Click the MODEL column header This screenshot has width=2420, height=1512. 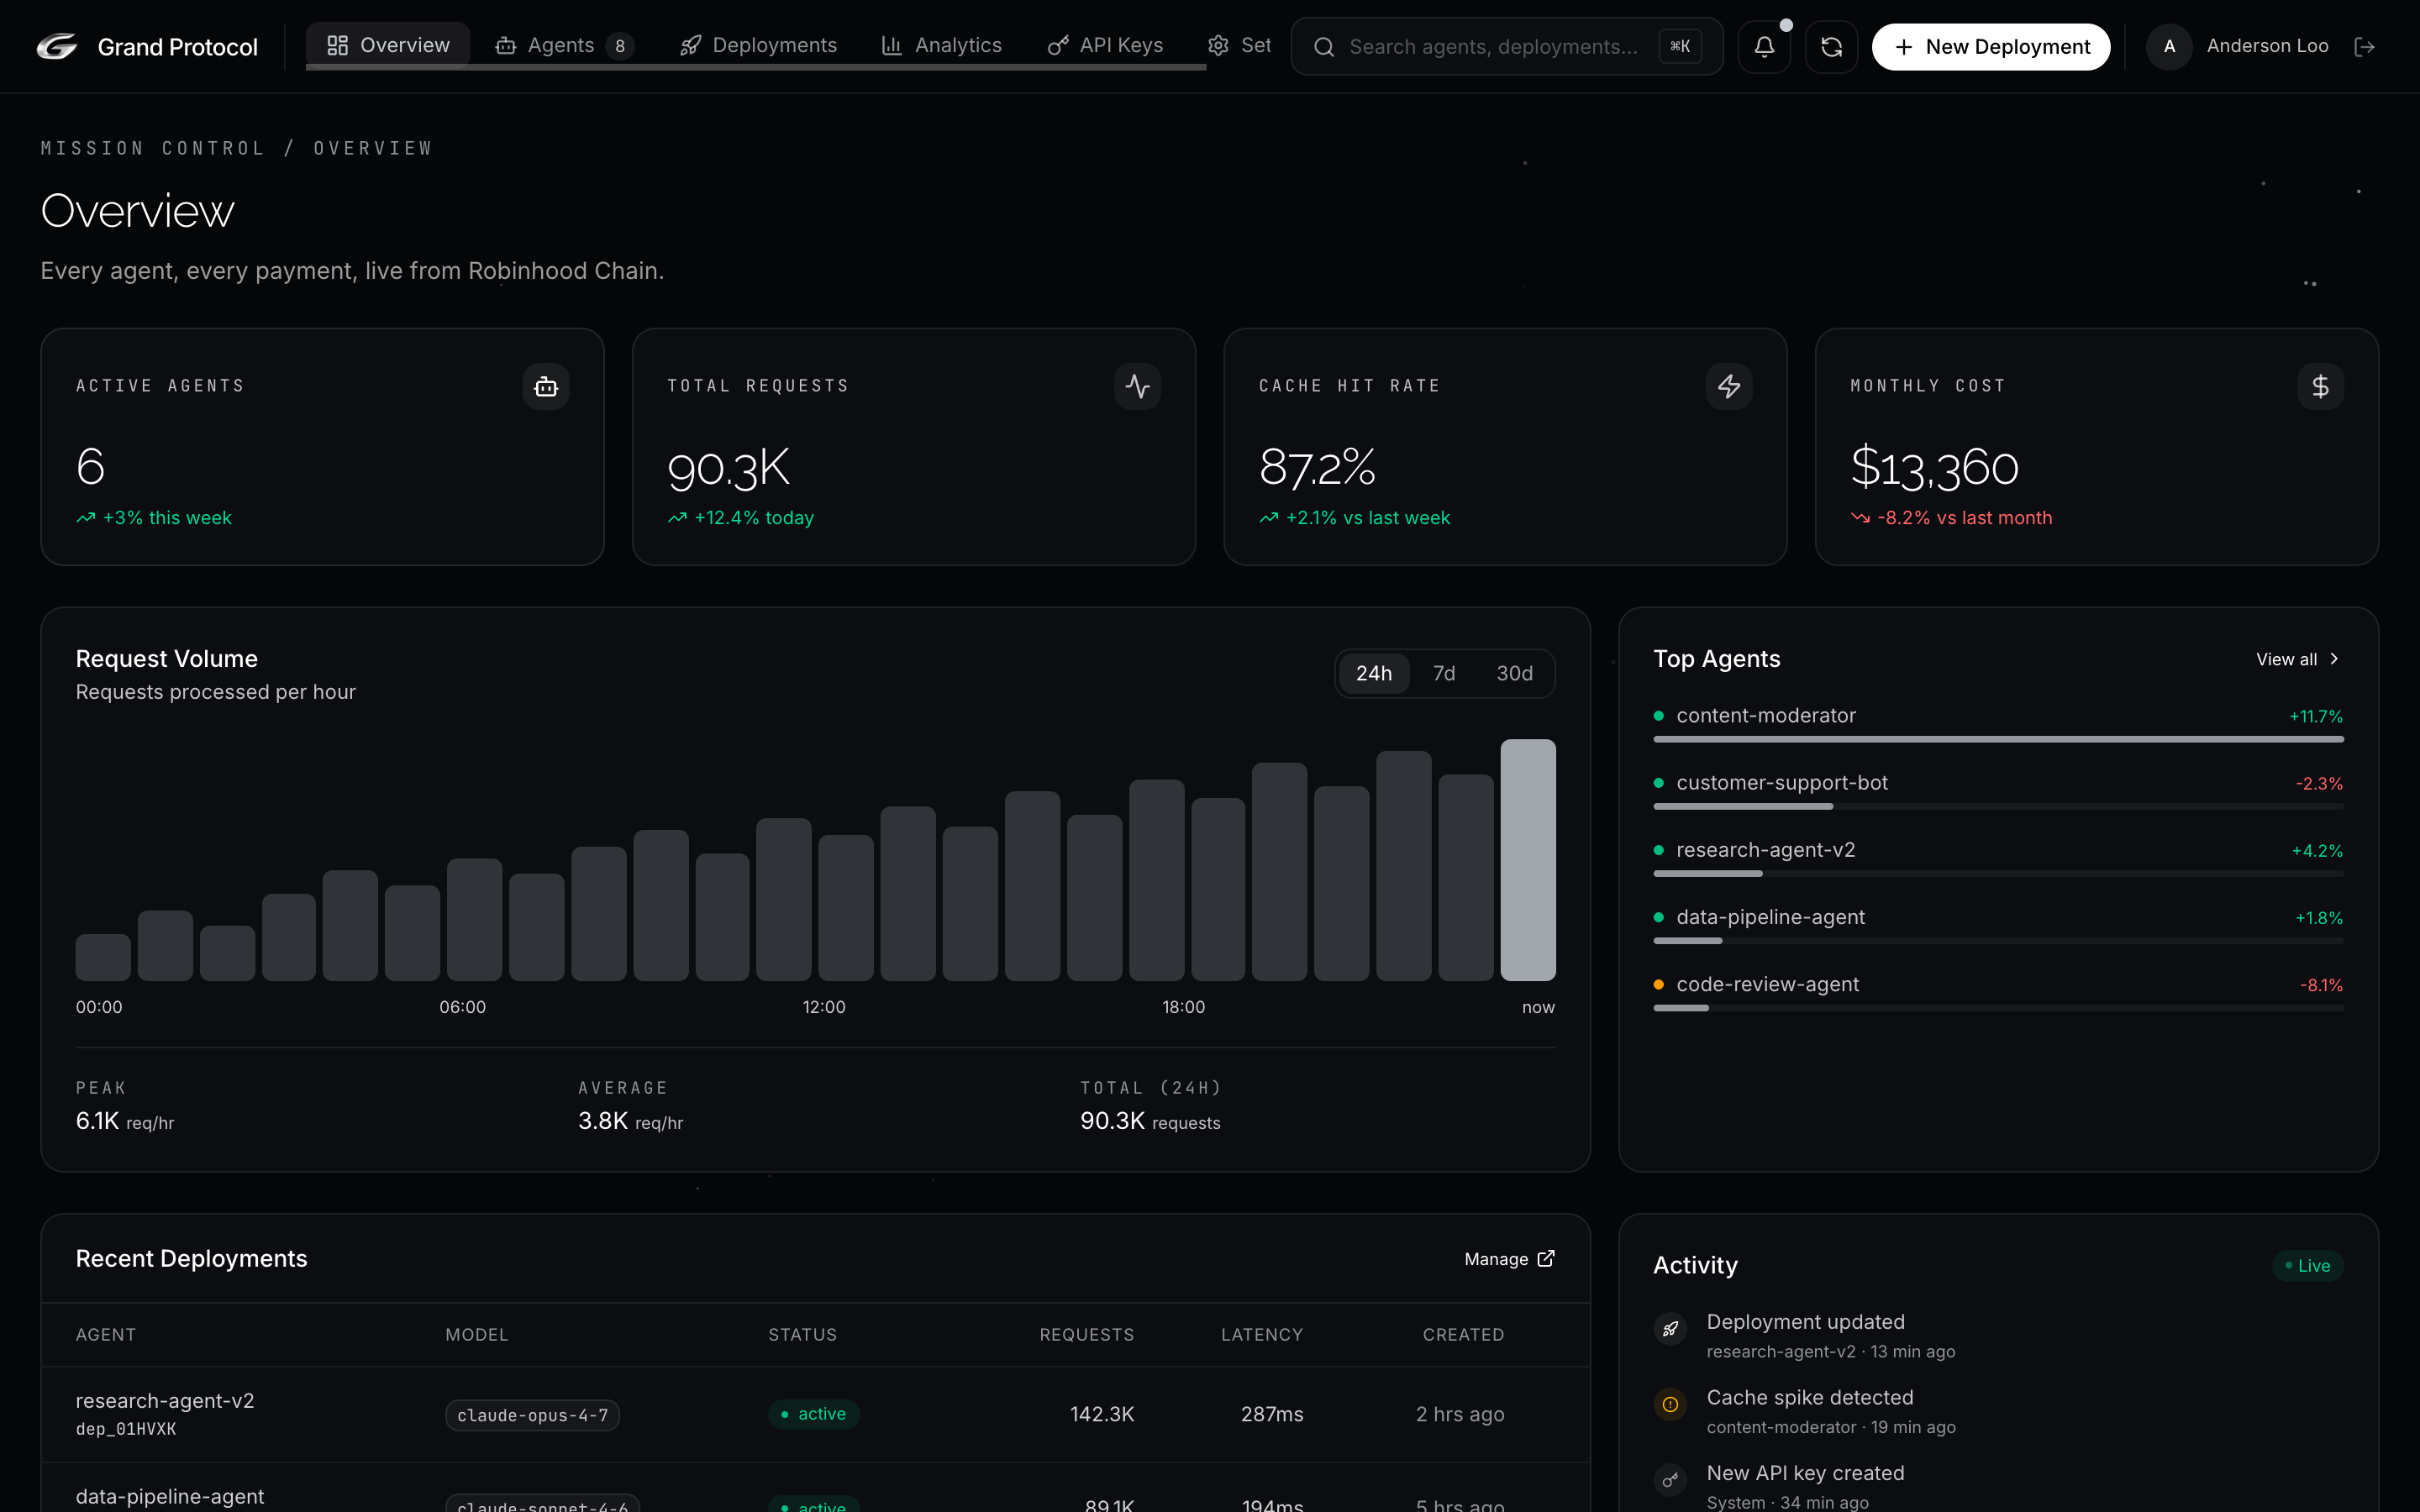(x=476, y=1335)
